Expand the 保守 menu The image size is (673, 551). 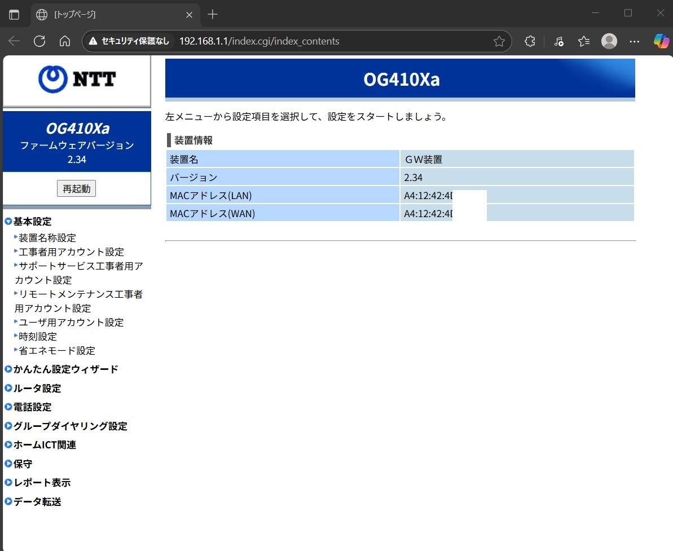(x=19, y=464)
